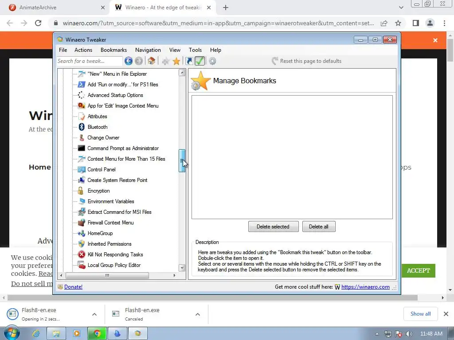
Task: Close the orange banner on Winaero page
Action: [x=435, y=40]
